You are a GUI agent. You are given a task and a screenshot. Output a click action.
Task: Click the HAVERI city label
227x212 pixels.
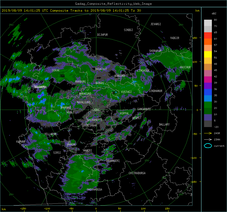click(x=88, y=150)
